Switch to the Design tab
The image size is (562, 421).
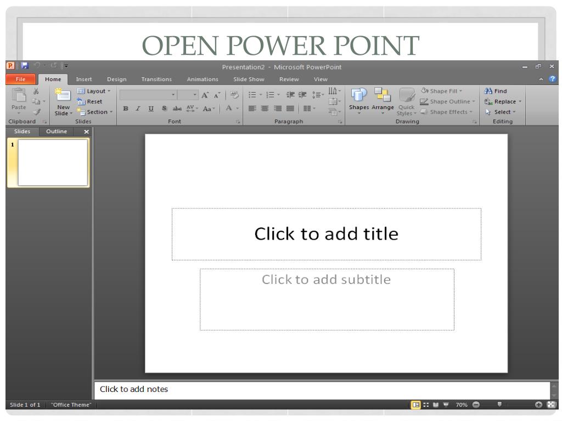pos(117,79)
